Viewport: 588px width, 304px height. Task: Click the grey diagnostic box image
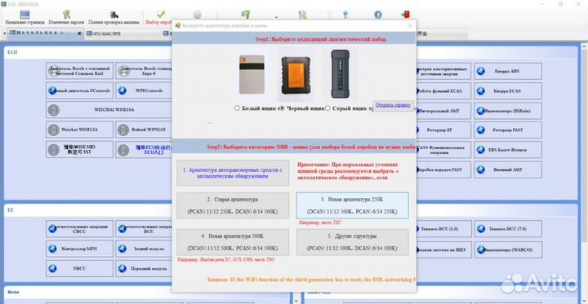340,73
